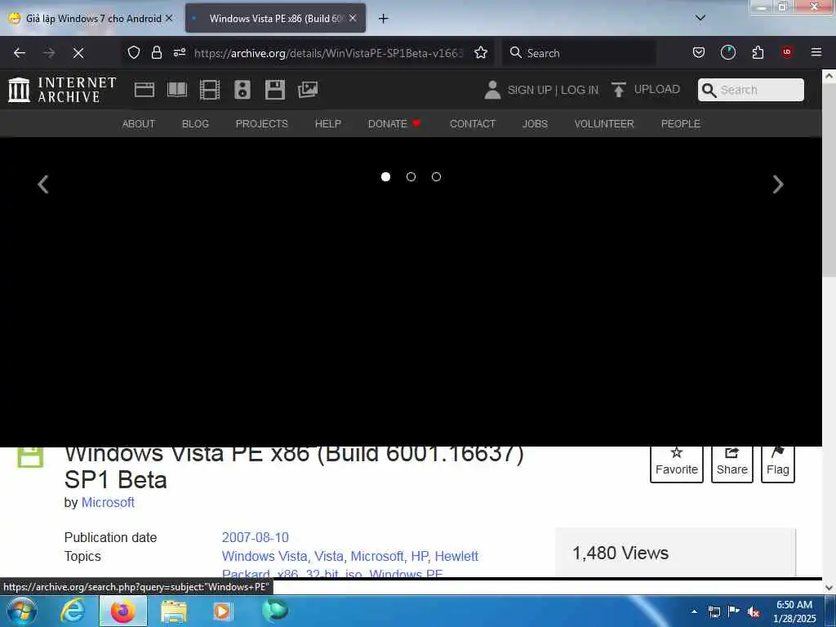The height and width of the screenshot is (627, 836).
Task: Open the DONATE menu item
Action: tap(394, 124)
